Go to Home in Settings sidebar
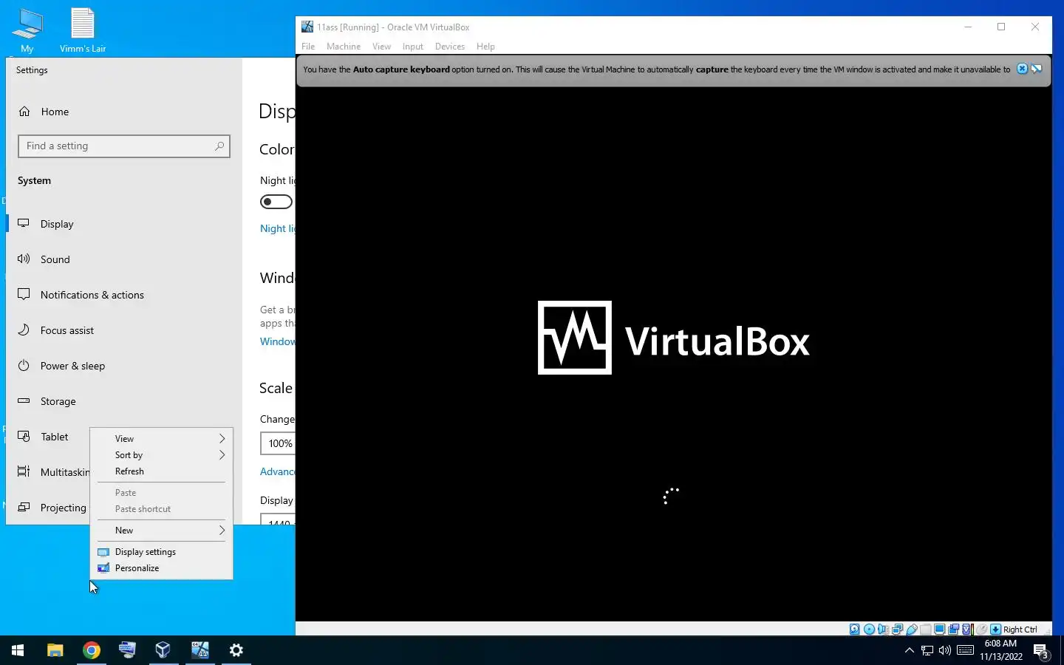 click(x=124, y=112)
